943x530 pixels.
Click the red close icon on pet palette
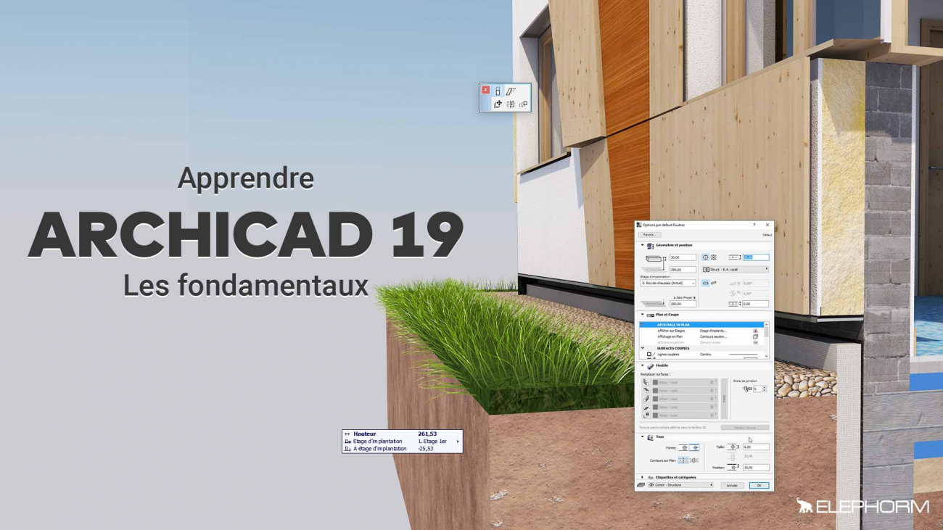[486, 90]
